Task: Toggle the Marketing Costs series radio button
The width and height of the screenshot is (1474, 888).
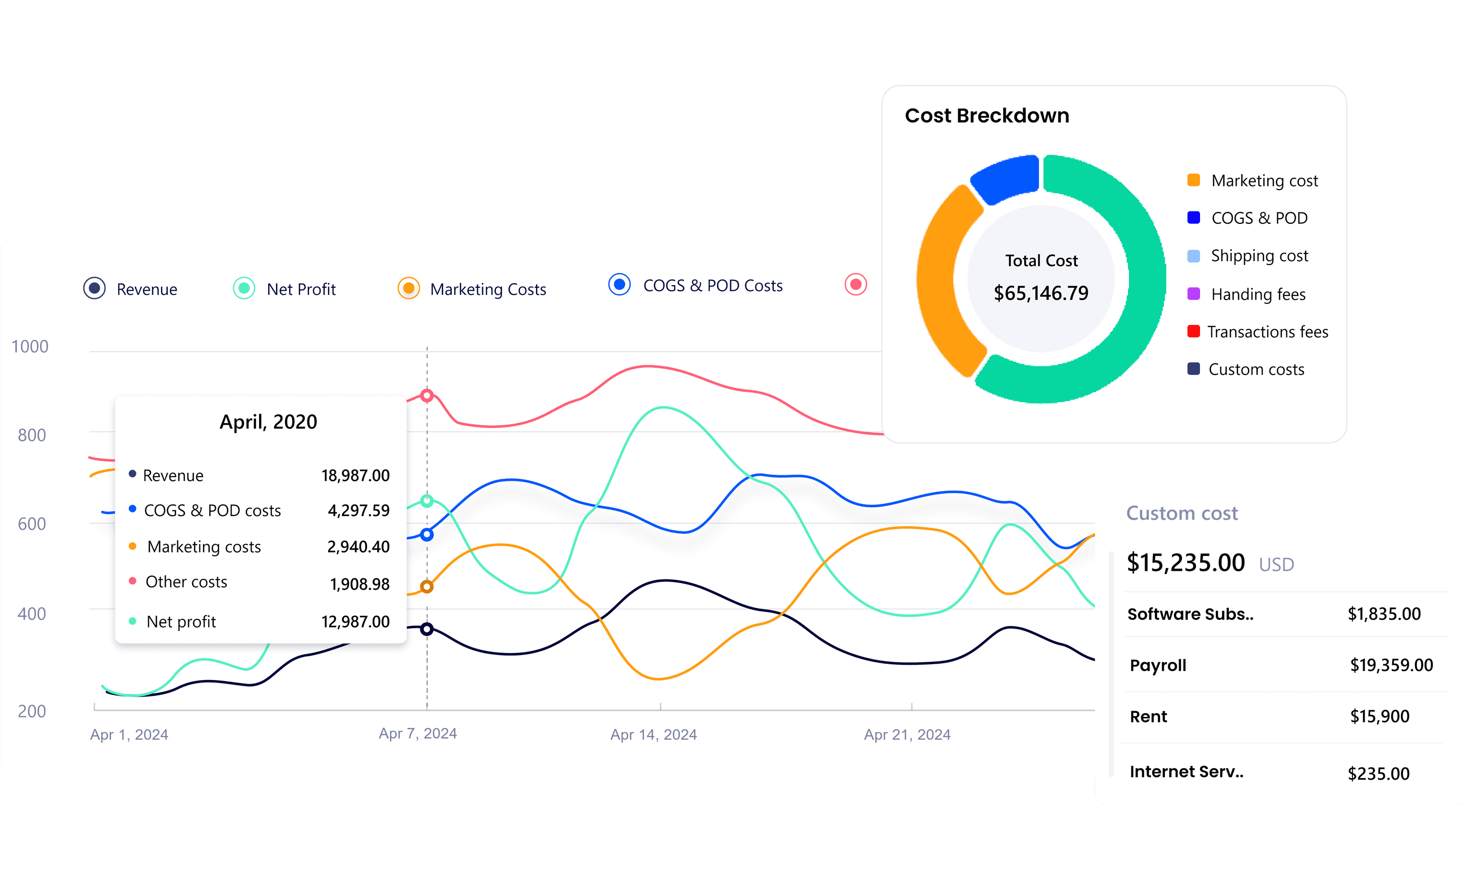Action: [408, 288]
